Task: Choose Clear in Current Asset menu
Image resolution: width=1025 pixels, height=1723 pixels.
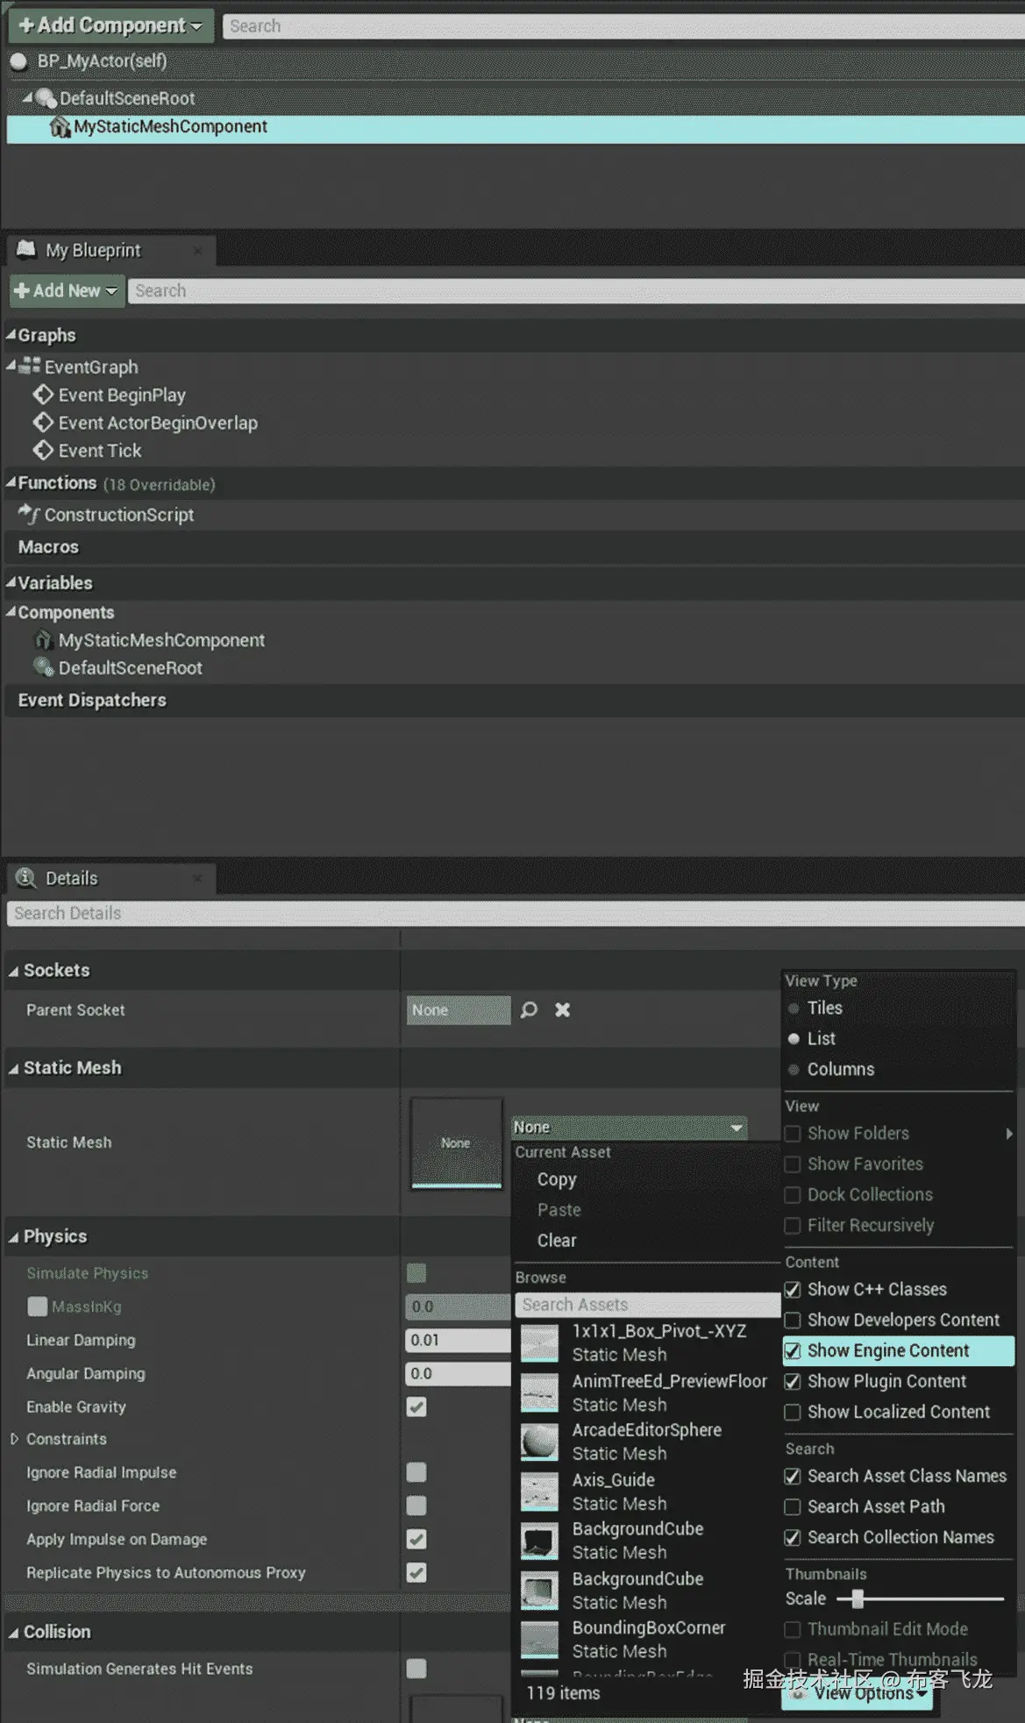Action: tap(557, 1241)
